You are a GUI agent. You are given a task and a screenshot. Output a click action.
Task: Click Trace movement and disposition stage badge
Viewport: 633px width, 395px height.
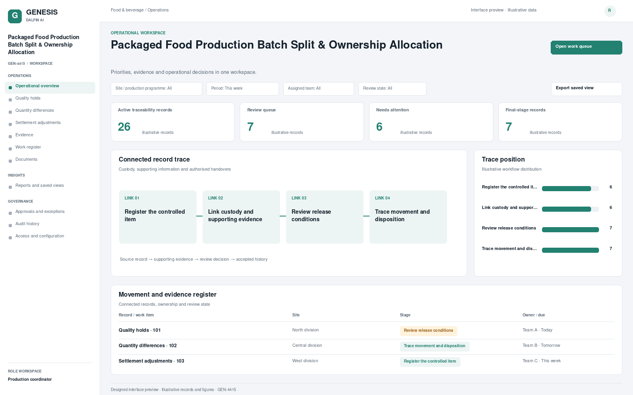(435, 346)
